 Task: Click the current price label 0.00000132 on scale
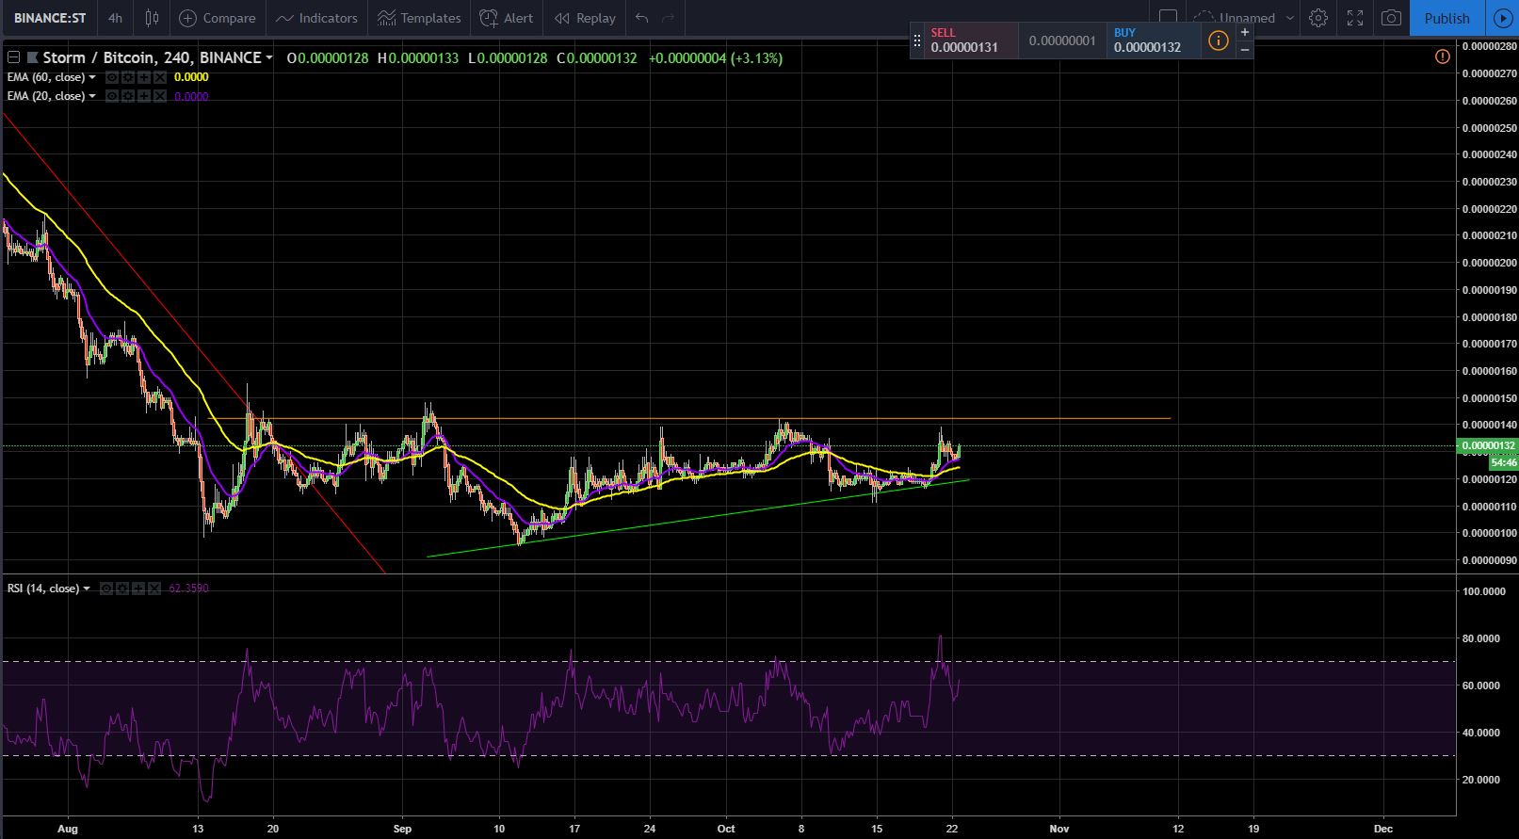[x=1487, y=445]
